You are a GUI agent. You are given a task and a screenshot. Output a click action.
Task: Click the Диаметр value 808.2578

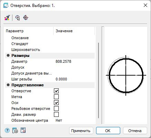[x=64, y=61]
